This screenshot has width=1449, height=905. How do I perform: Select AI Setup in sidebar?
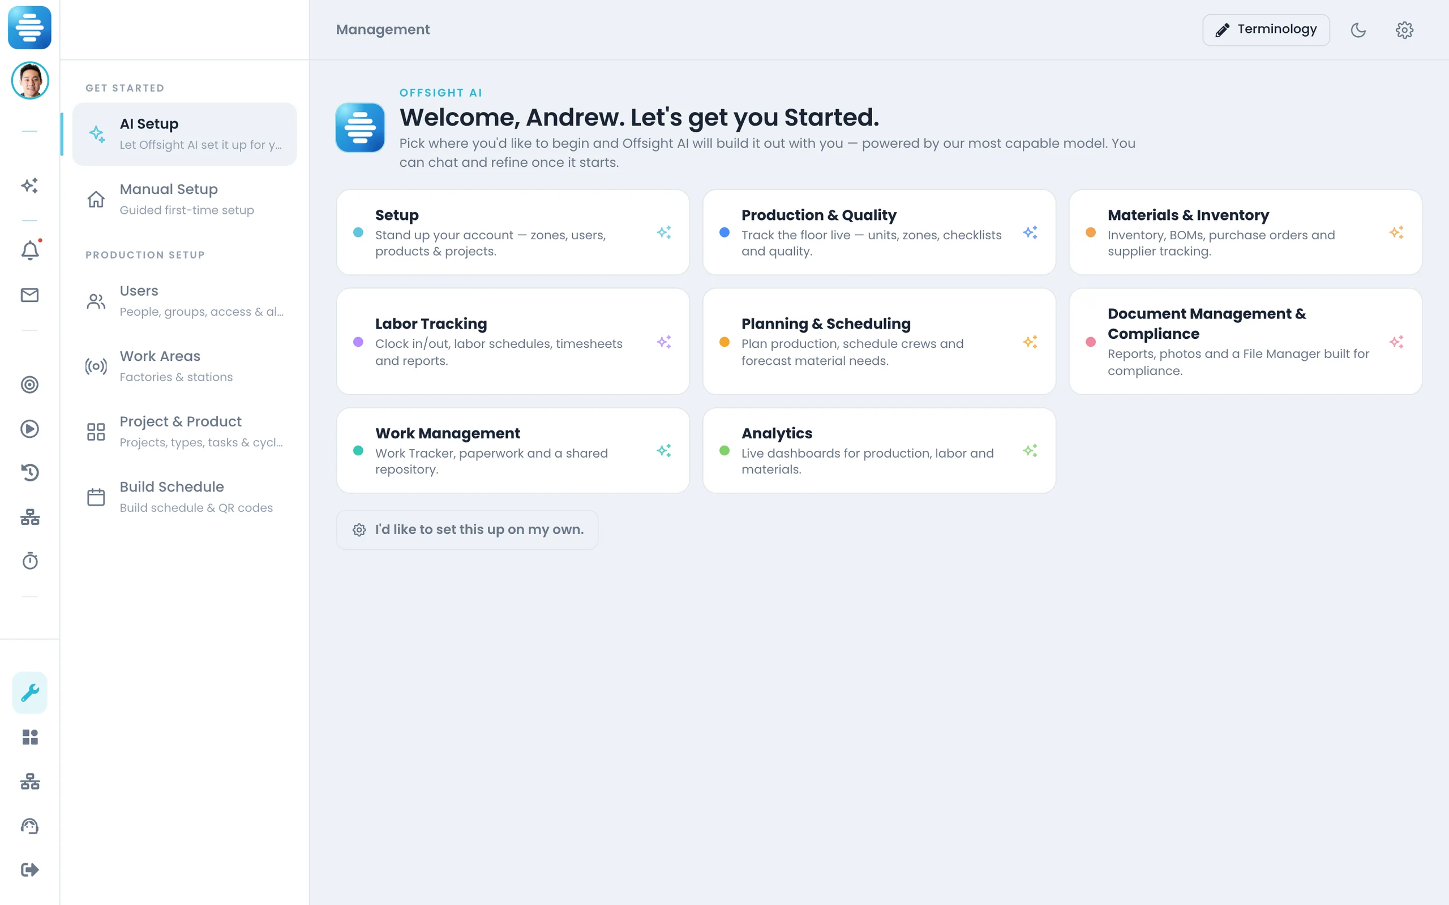point(185,134)
